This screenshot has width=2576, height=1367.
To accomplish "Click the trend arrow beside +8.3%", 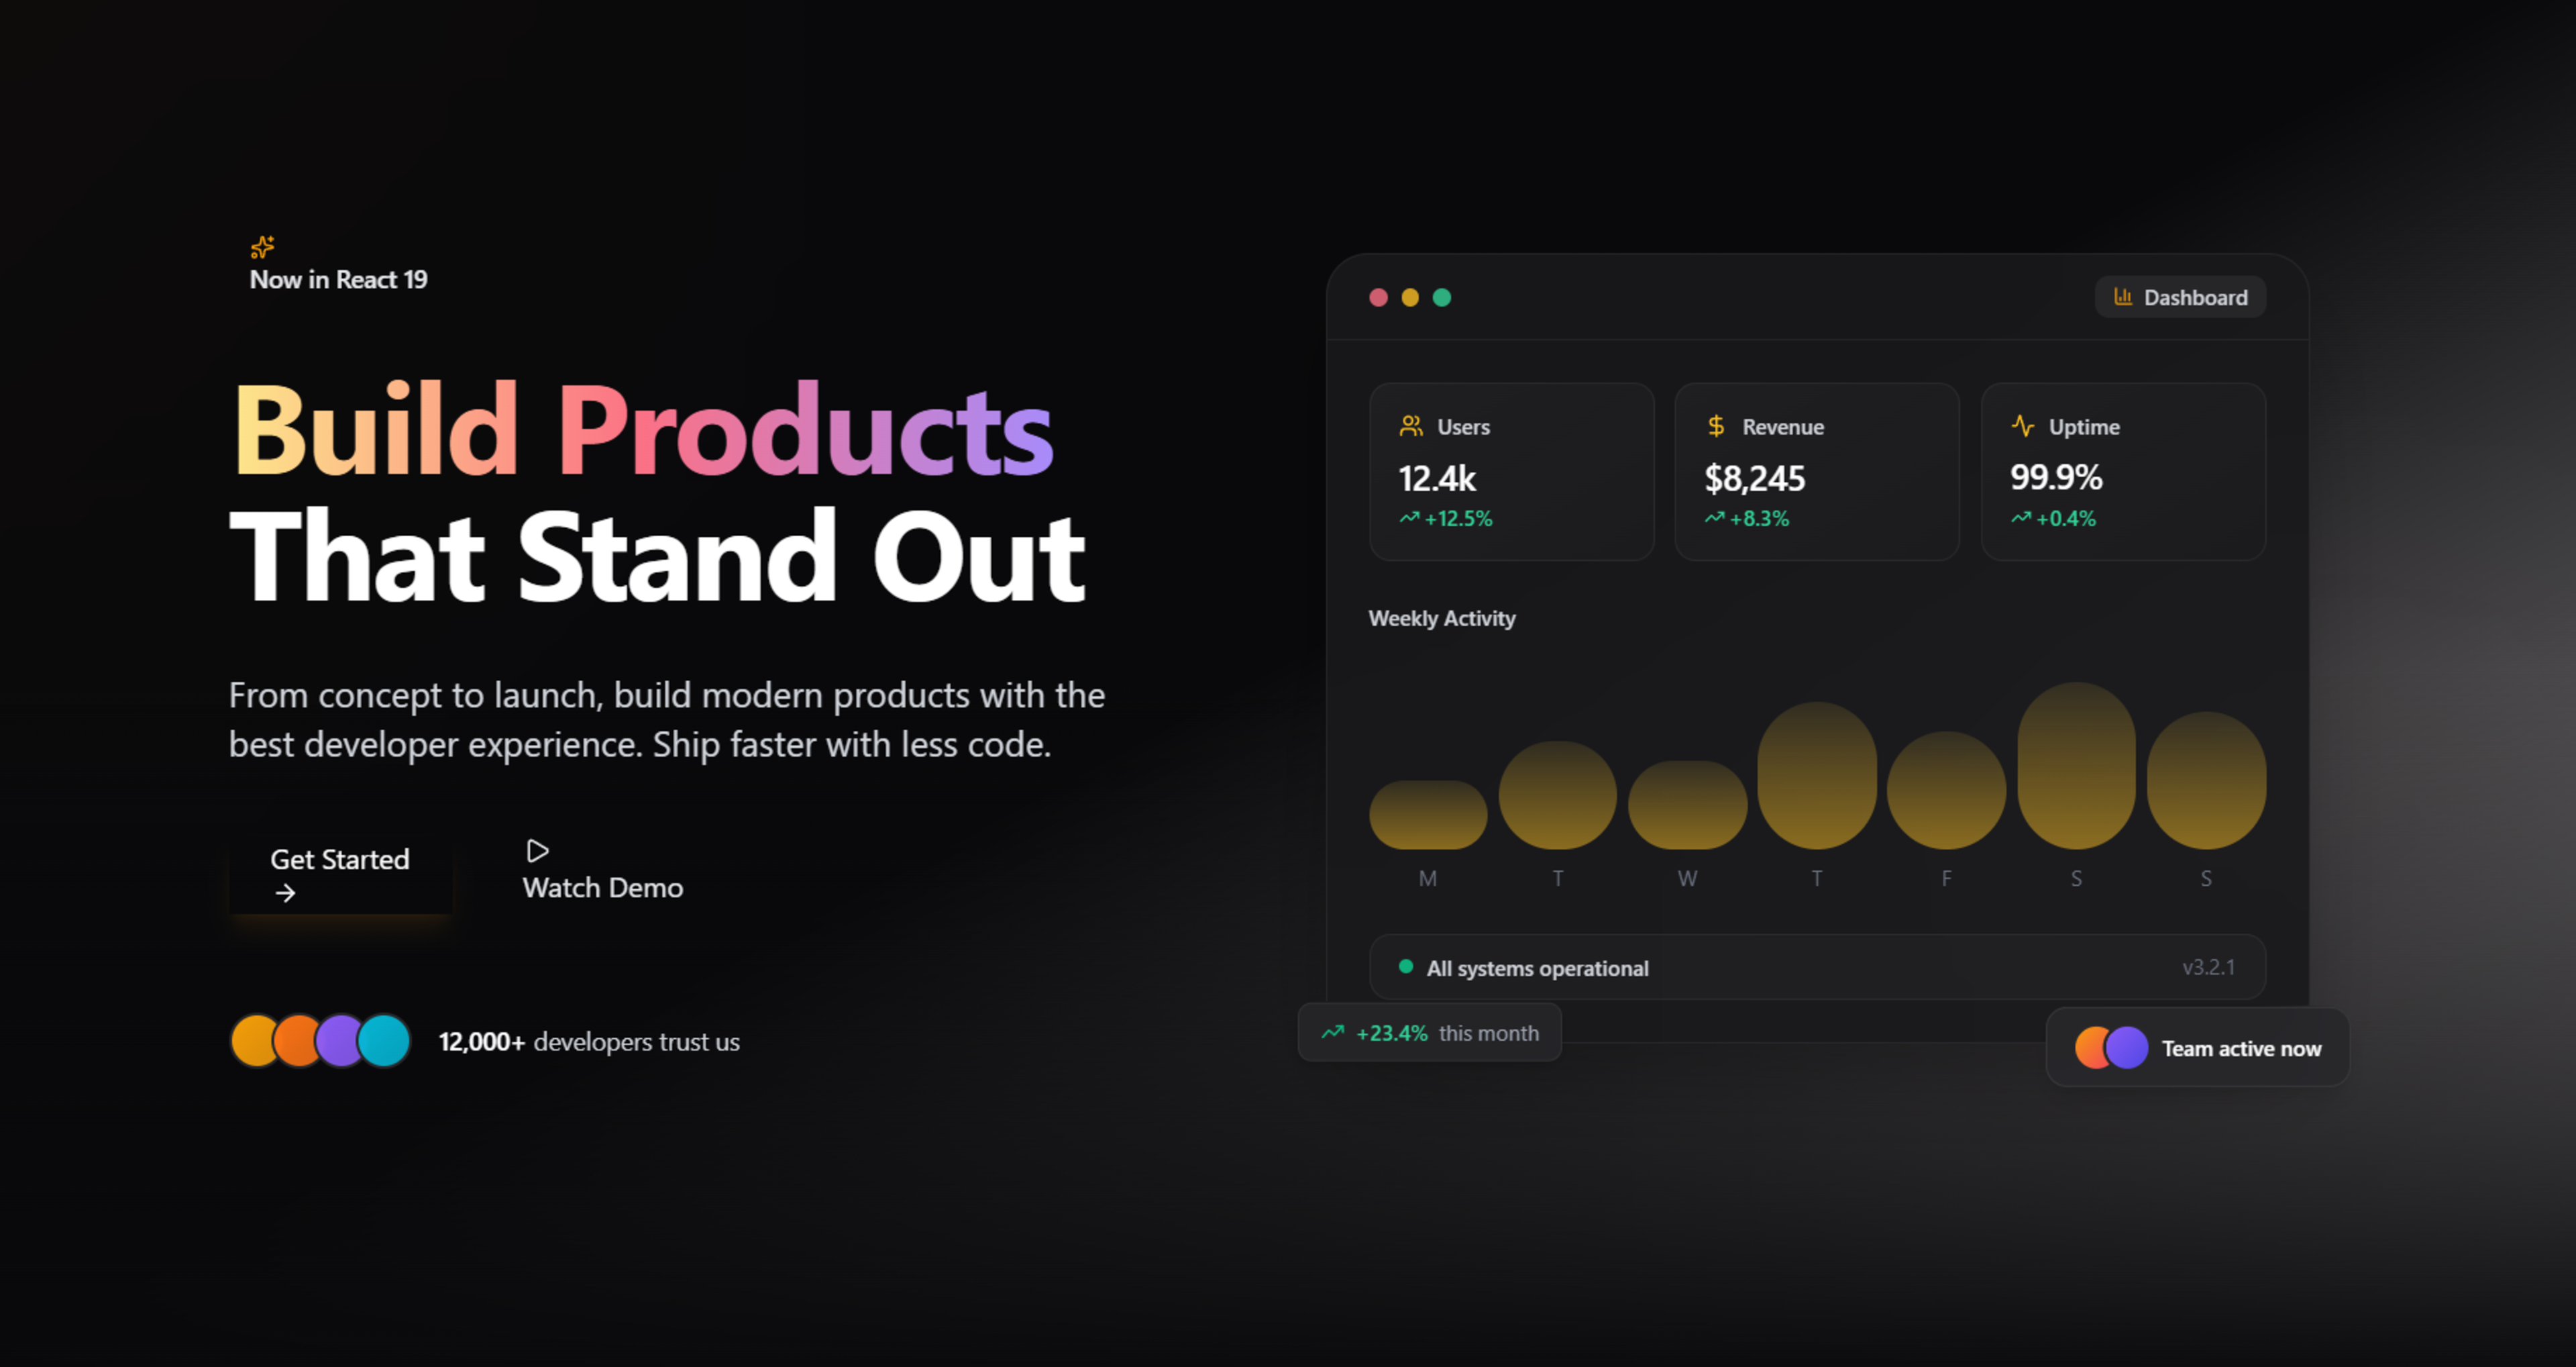I will tap(1715, 517).
